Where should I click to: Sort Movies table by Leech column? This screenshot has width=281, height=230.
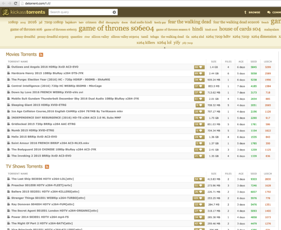pyautogui.click(x=268, y=62)
